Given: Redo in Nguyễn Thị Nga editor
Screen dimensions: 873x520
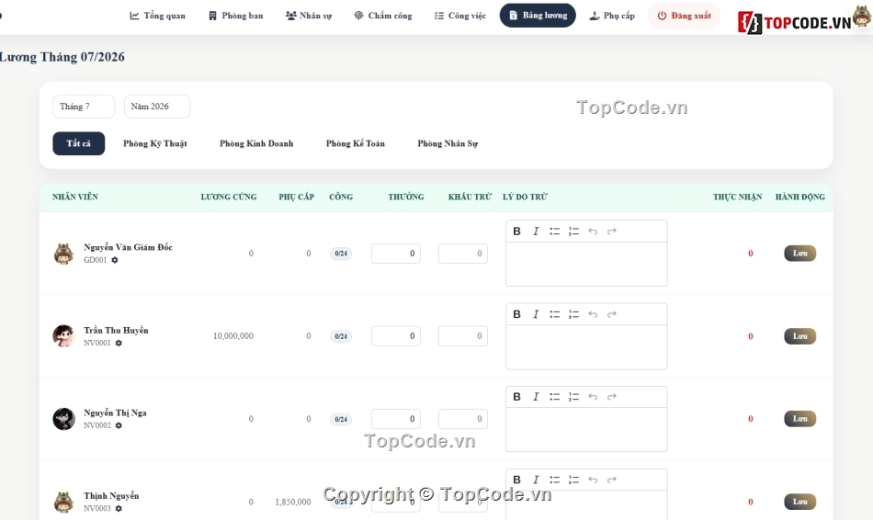Looking at the screenshot, I should [612, 396].
